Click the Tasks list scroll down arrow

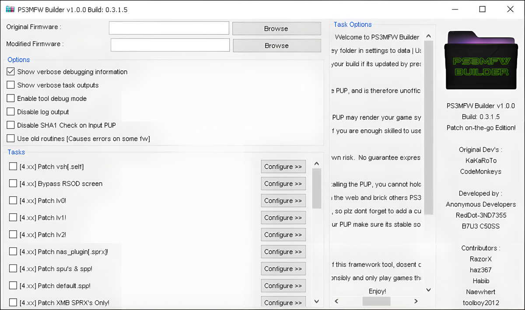tap(317, 302)
